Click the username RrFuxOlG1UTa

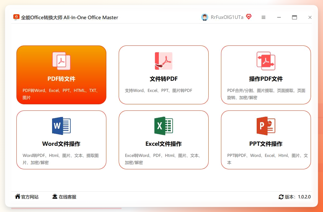tap(227, 17)
